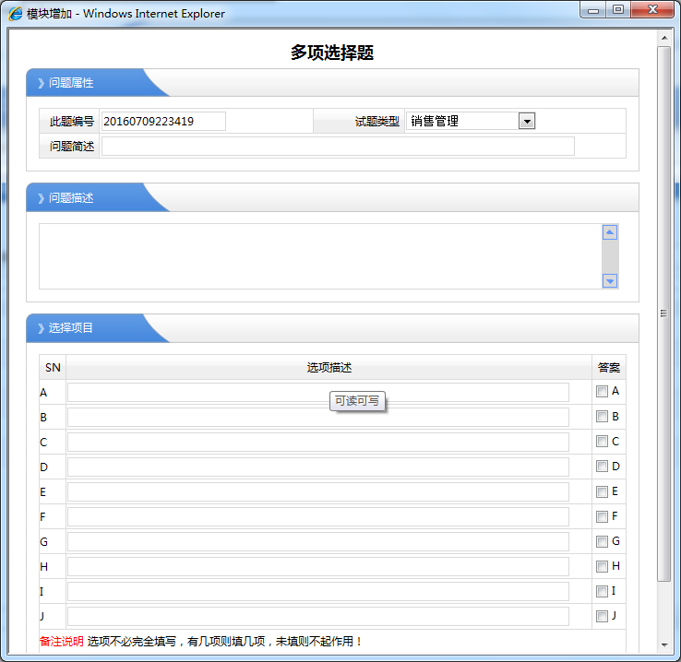Maximize the browser window
Image resolution: width=681 pixels, height=662 pixels.
(x=617, y=10)
